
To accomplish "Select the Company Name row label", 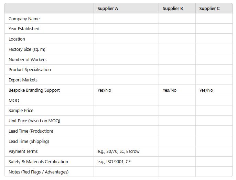I will (24, 19).
